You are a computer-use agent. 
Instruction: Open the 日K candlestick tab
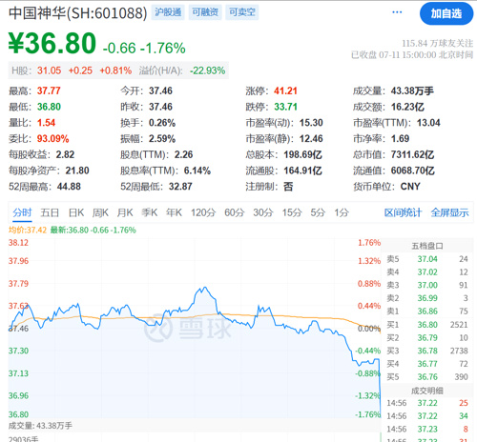76,212
